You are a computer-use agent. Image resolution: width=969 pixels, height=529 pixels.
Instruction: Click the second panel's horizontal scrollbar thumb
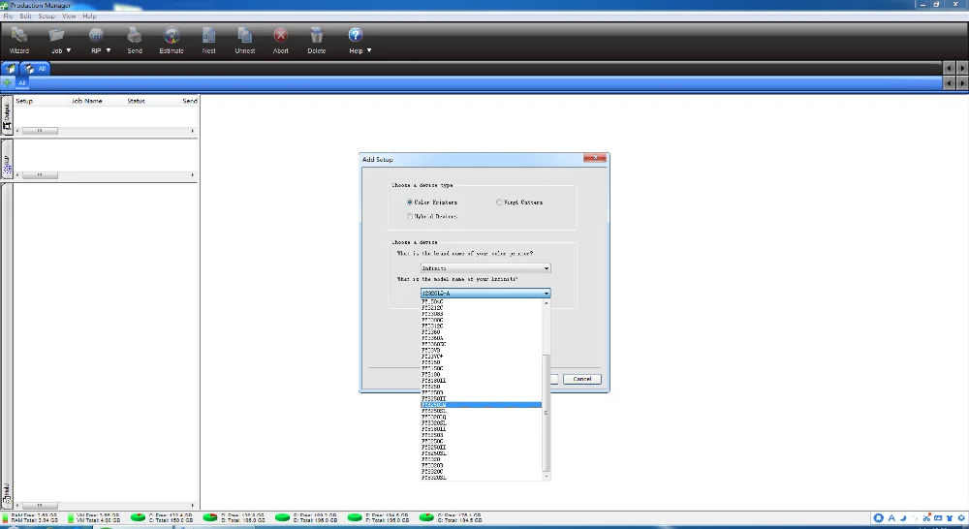click(40, 175)
